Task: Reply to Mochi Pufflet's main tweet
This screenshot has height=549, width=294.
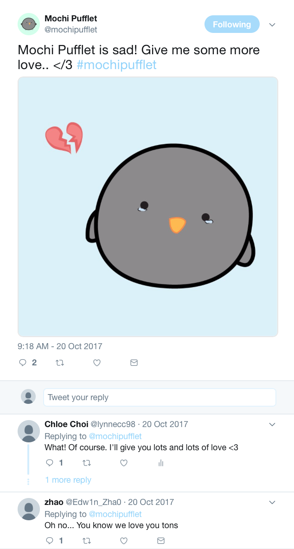Action: coord(23,363)
